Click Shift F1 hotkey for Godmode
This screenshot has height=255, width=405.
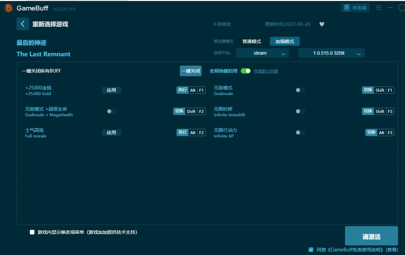click(x=378, y=90)
